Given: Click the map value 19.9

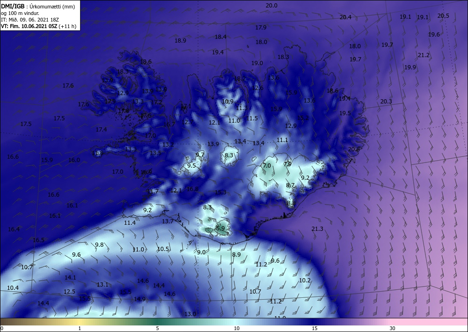Looking at the screenshot, I should [410, 67].
